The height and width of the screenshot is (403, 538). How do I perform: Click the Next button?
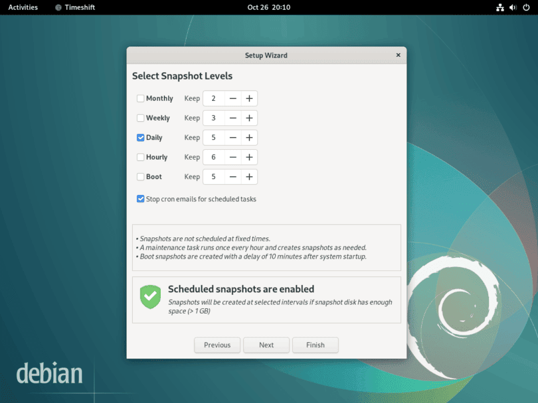[x=266, y=345]
